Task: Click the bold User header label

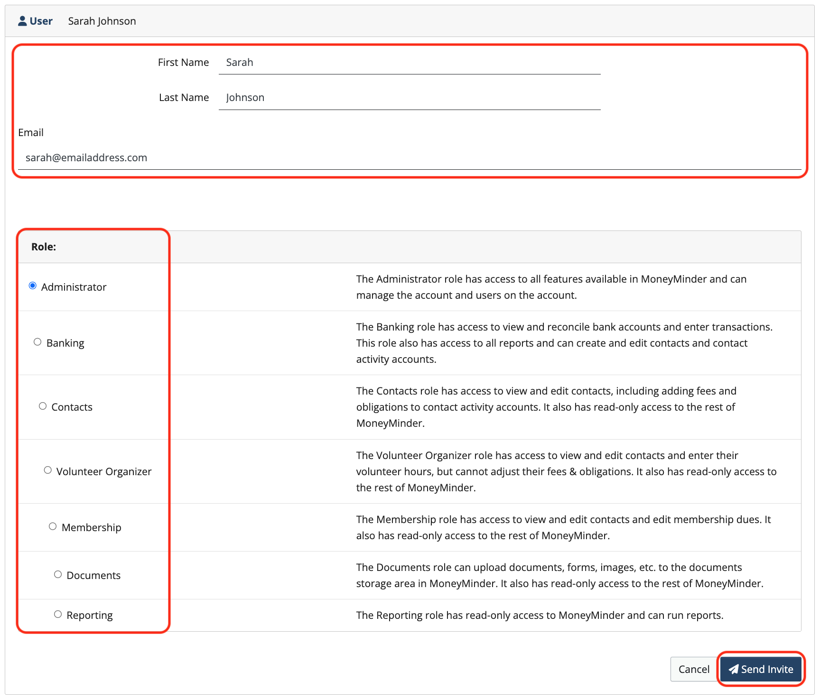Action: (41, 21)
